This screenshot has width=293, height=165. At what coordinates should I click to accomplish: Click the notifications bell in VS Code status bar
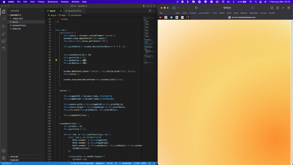(154, 163)
